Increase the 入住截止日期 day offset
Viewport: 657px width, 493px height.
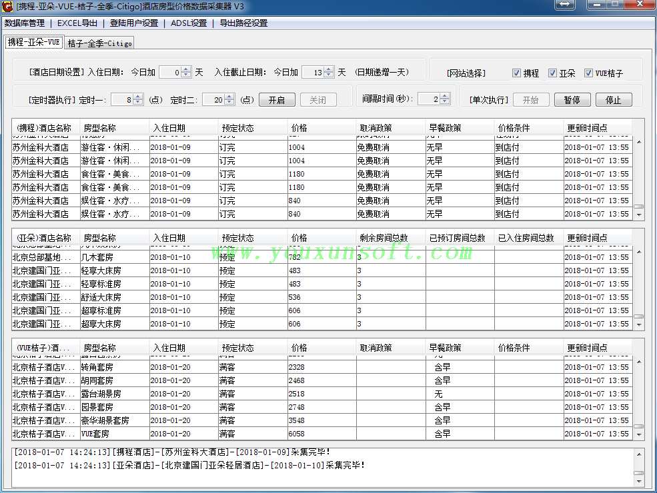(x=329, y=69)
